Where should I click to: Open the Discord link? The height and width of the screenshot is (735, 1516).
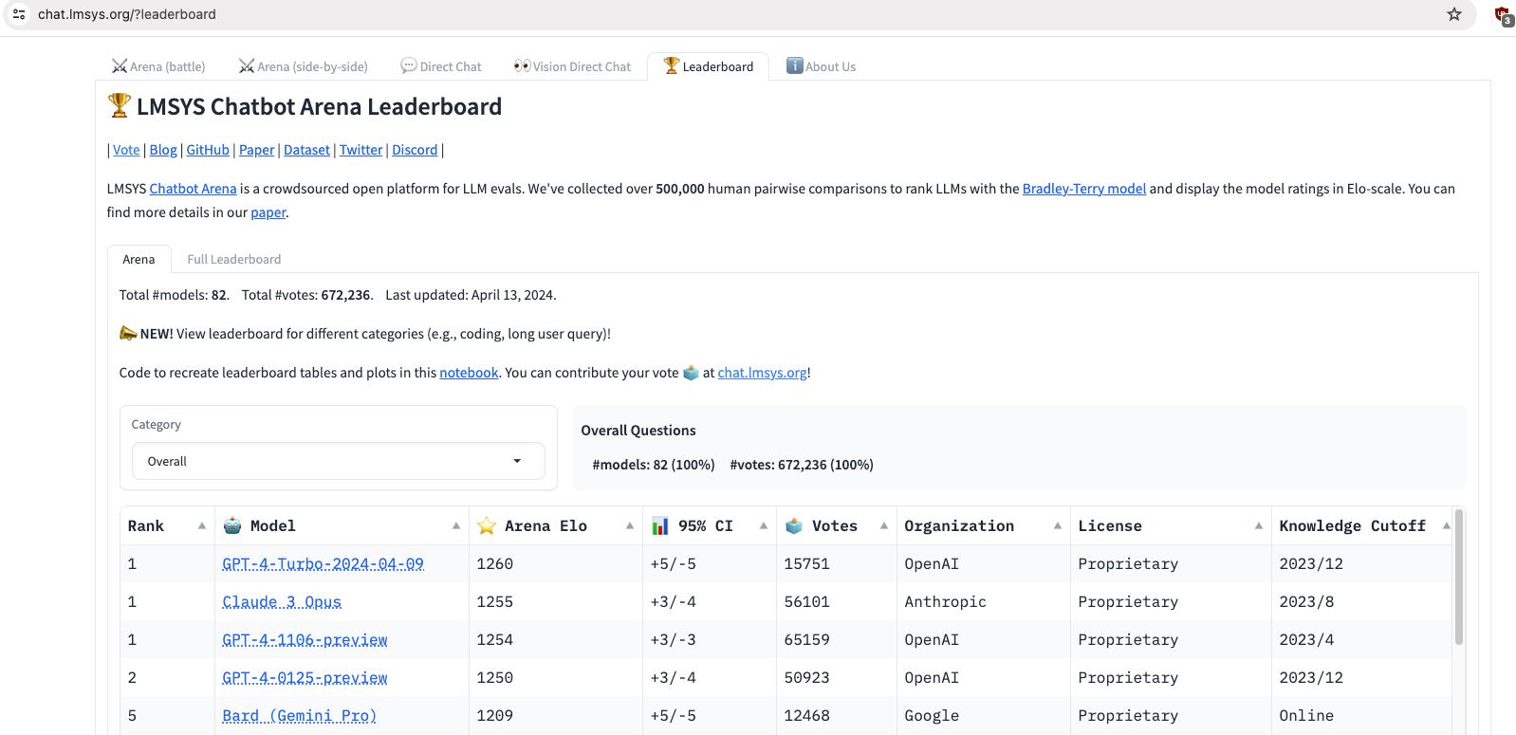(x=415, y=150)
